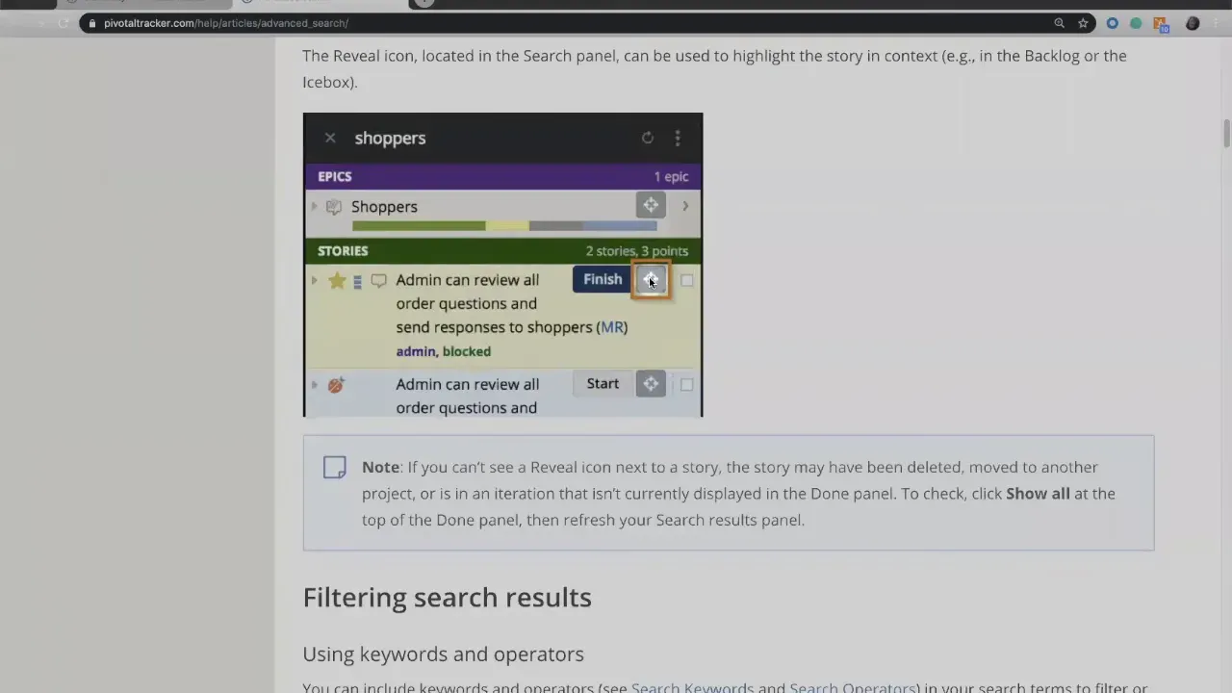Screen dimensions: 1232x693
Task: Select the yellow star story type icon
Action: (337, 279)
